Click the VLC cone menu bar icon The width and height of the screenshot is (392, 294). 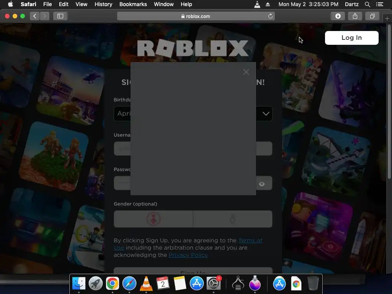point(257,4)
